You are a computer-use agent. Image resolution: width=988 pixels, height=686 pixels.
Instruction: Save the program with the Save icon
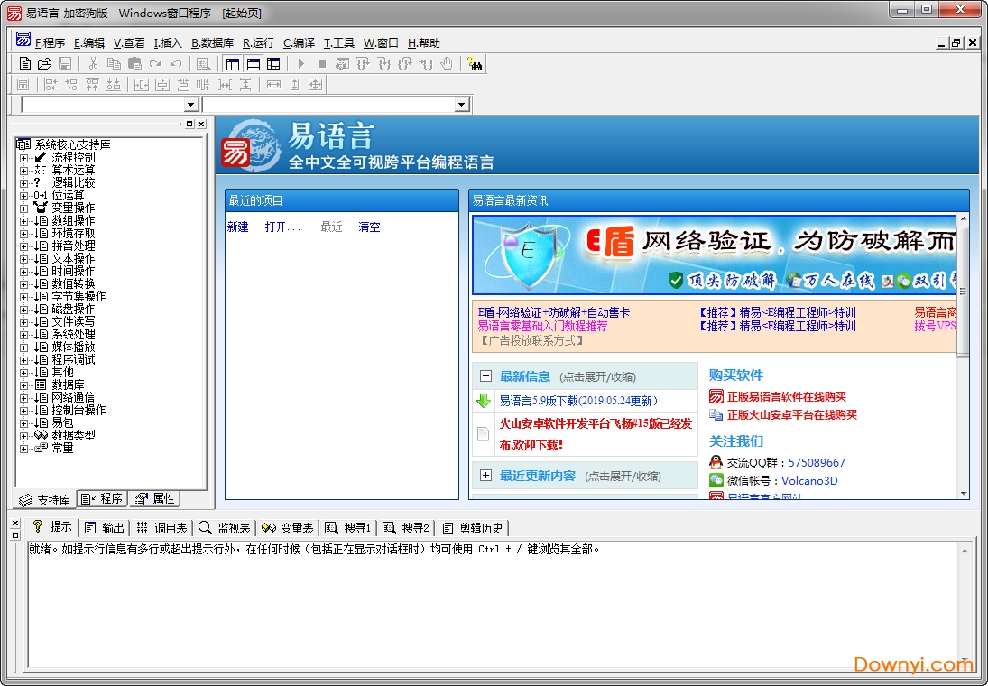[64, 63]
